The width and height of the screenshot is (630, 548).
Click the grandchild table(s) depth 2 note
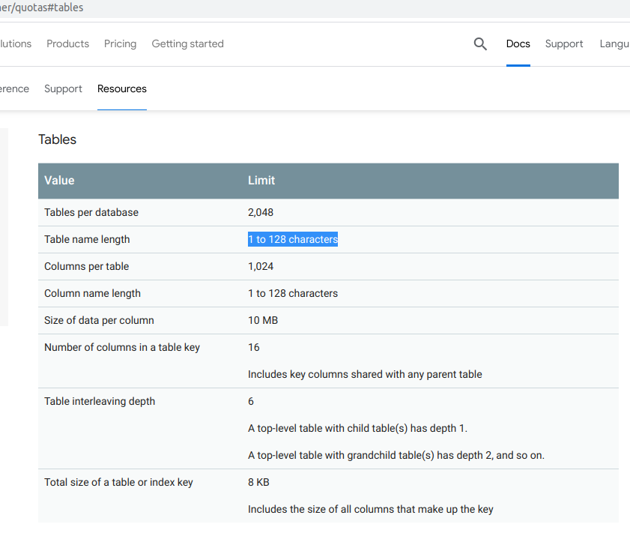click(x=396, y=455)
